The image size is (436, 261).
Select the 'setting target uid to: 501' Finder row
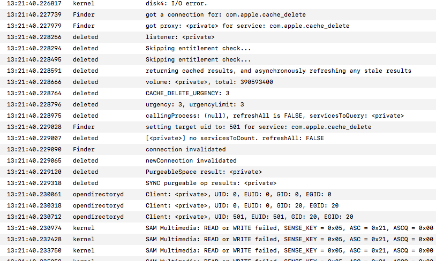point(258,127)
